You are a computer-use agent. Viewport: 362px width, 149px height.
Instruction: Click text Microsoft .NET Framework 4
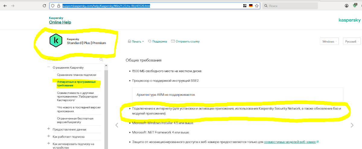pos(161,132)
